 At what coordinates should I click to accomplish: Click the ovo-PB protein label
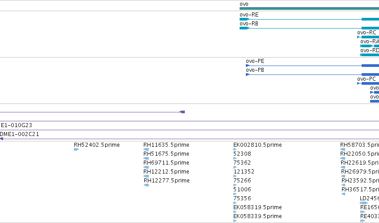(x=255, y=70)
